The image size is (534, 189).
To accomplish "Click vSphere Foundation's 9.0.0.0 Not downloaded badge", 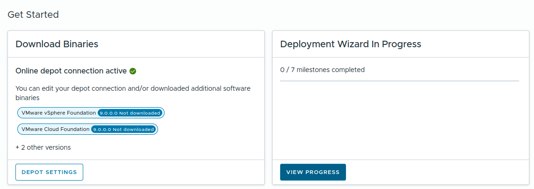I will [130, 113].
